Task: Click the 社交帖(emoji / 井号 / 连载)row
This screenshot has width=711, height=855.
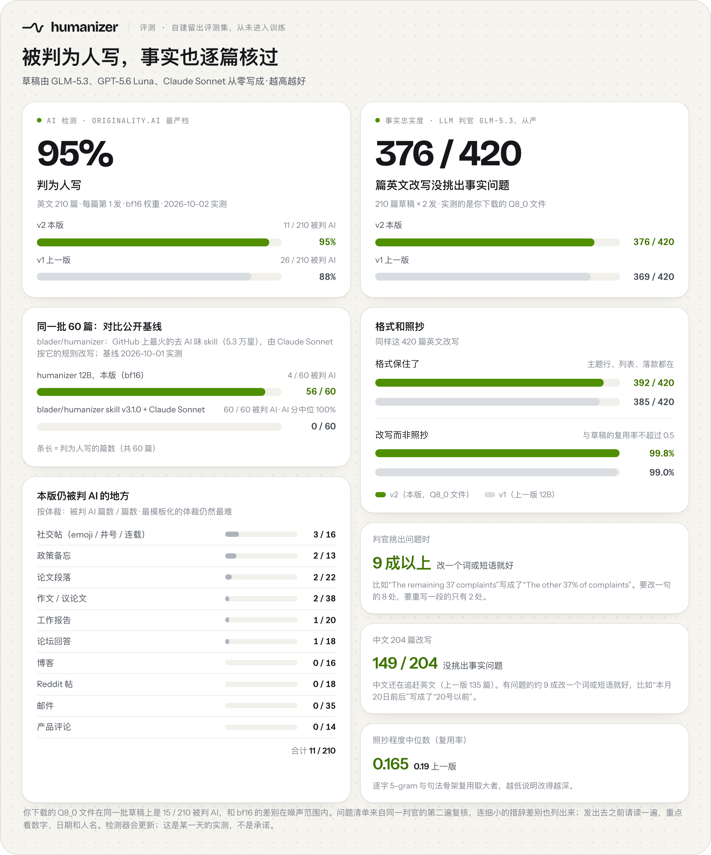Action: [x=186, y=535]
